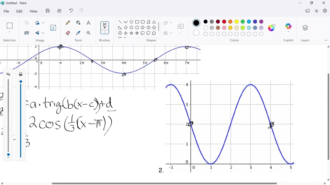330x185 pixels.
Task: Choose the Diamond shape
Action: [x=126, y=27]
